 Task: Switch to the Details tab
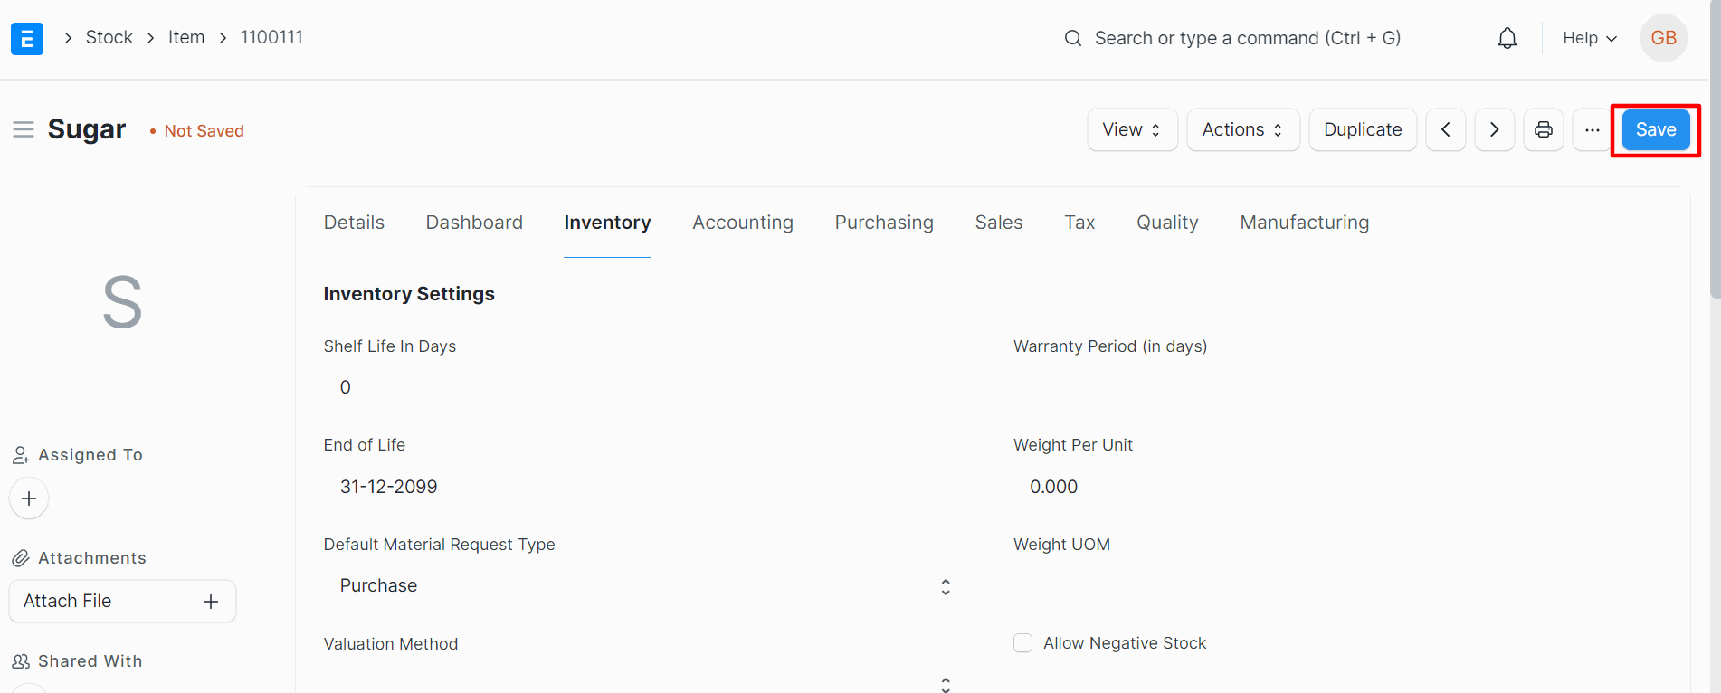pos(354,223)
